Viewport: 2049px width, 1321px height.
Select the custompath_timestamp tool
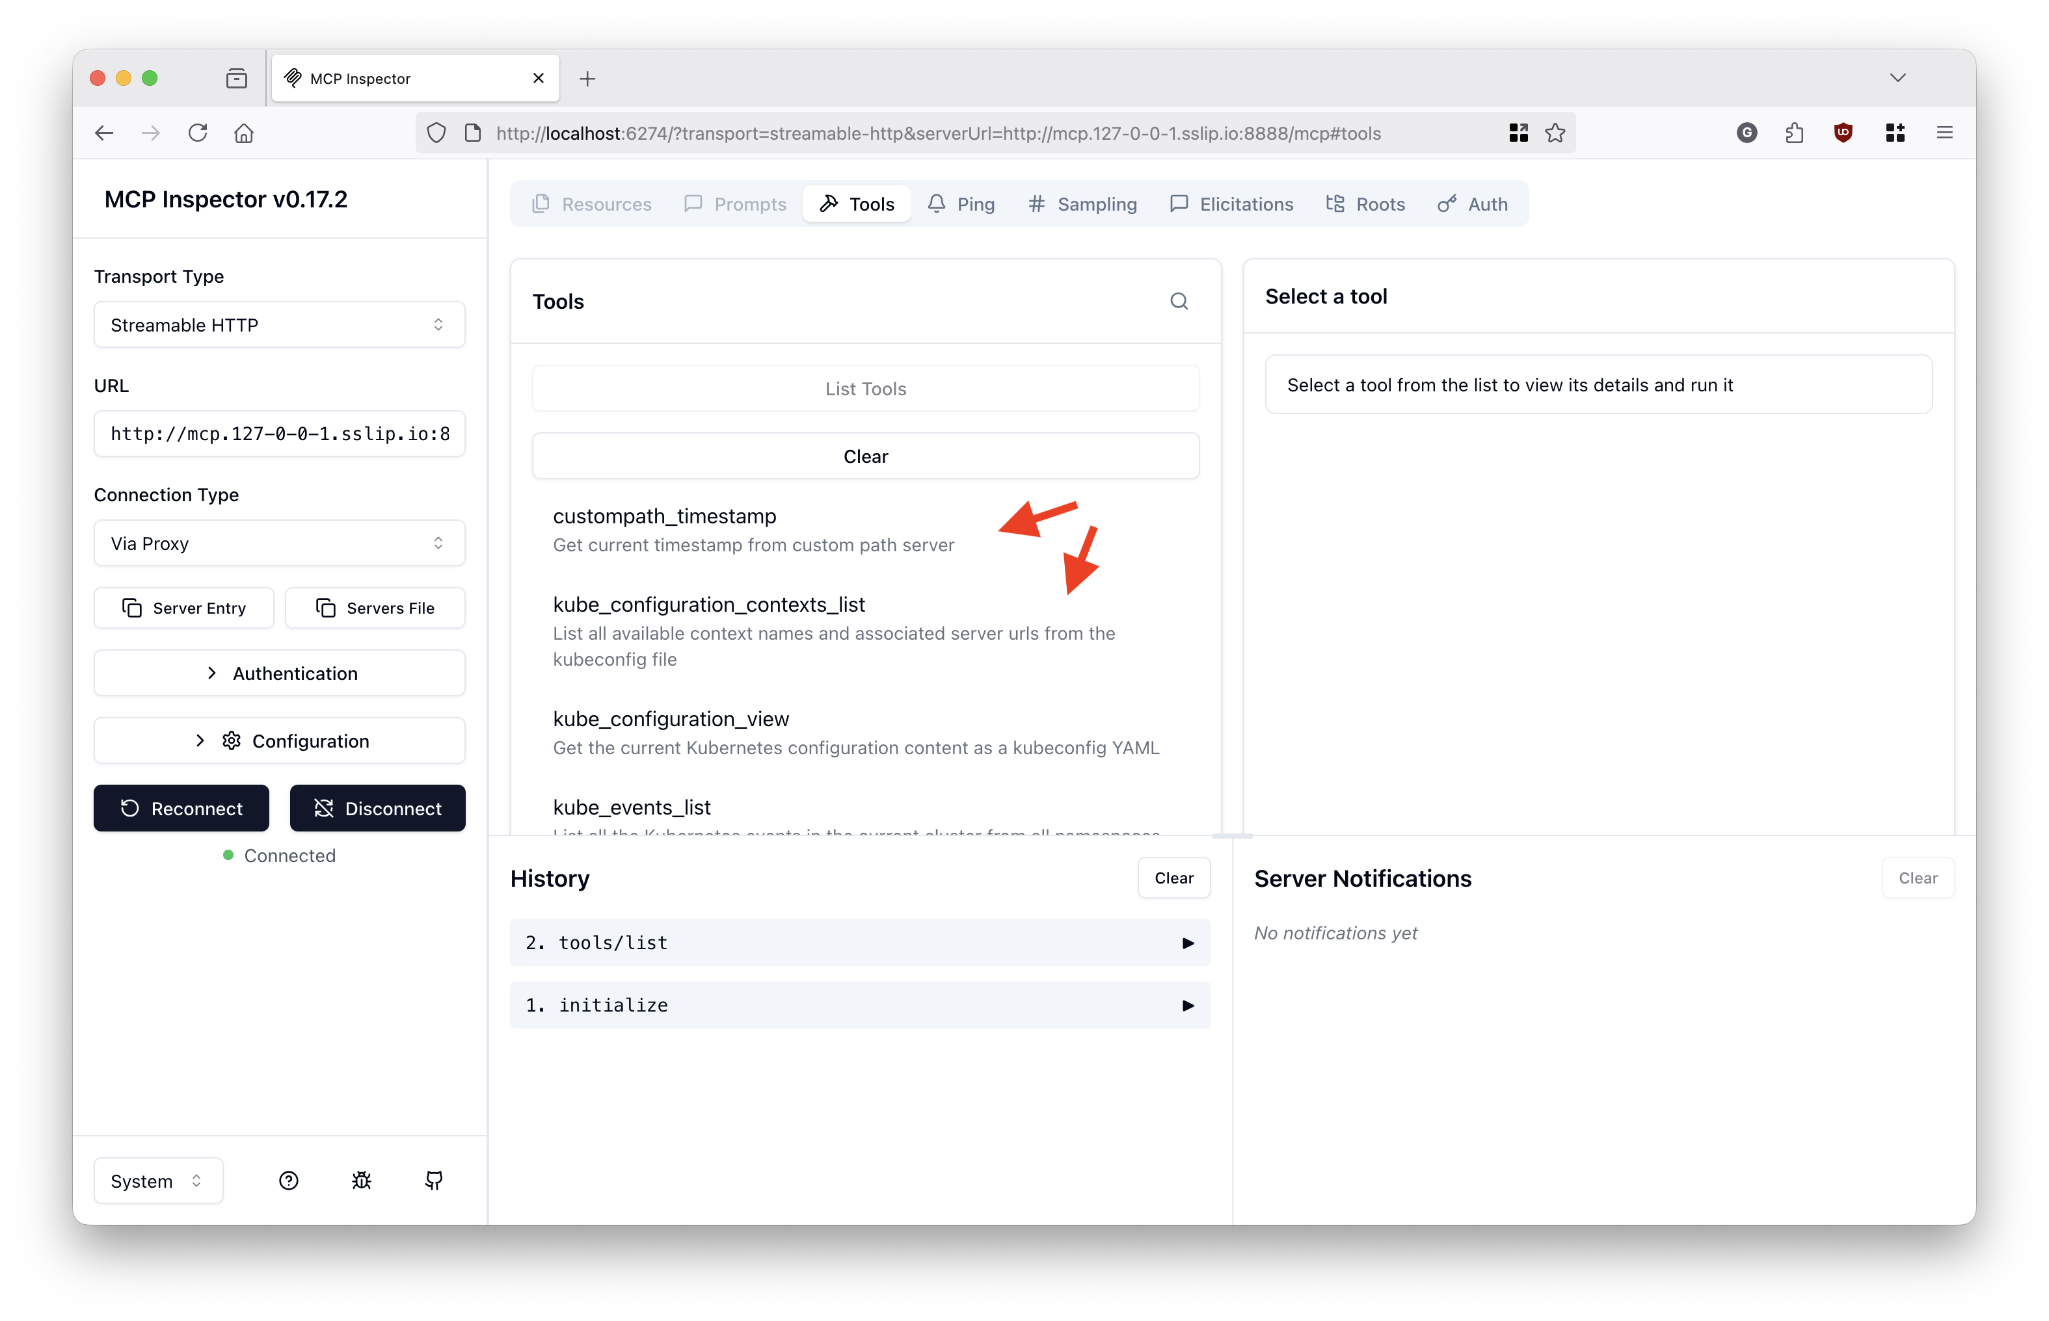pyautogui.click(x=866, y=530)
